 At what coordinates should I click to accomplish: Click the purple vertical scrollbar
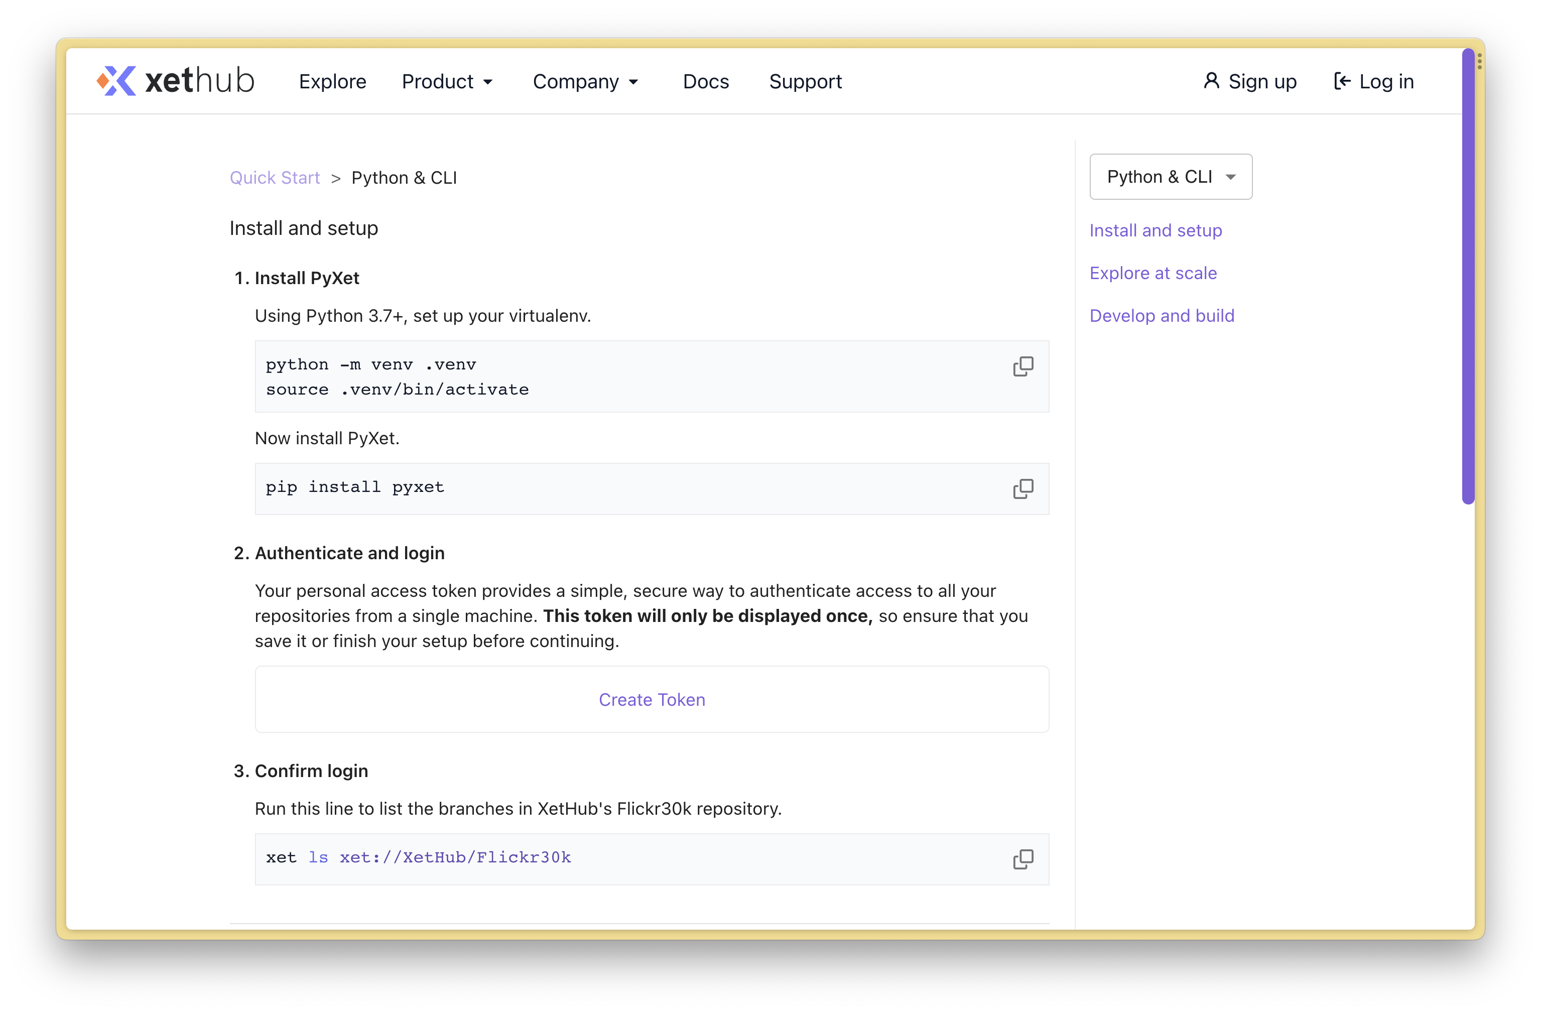[1468, 275]
